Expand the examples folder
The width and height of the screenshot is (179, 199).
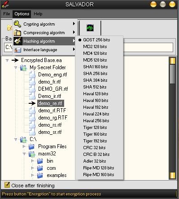click(33, 175)
